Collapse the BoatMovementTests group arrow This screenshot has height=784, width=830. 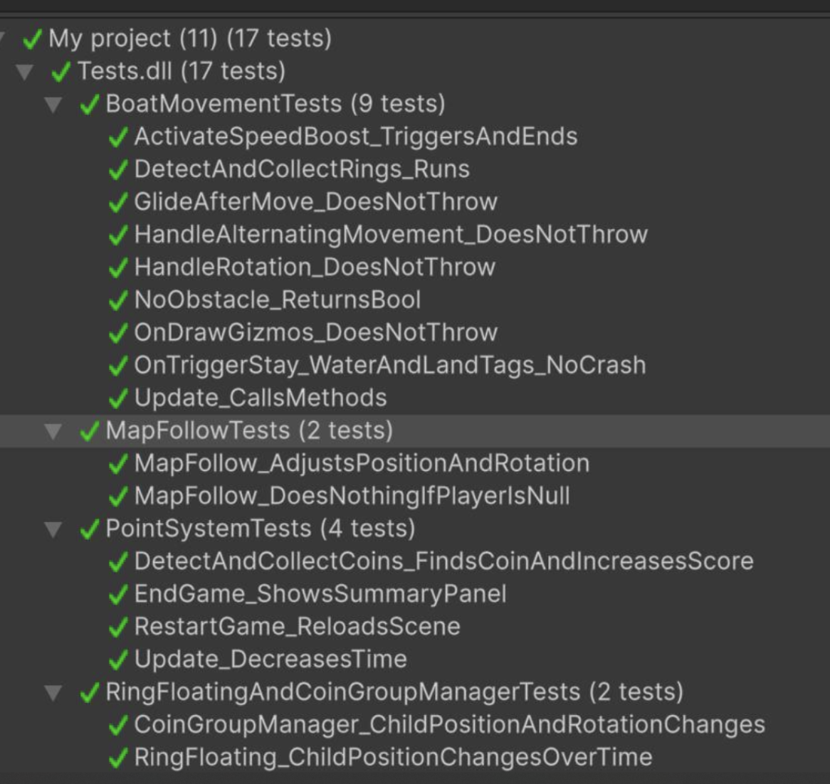point(53,105)
